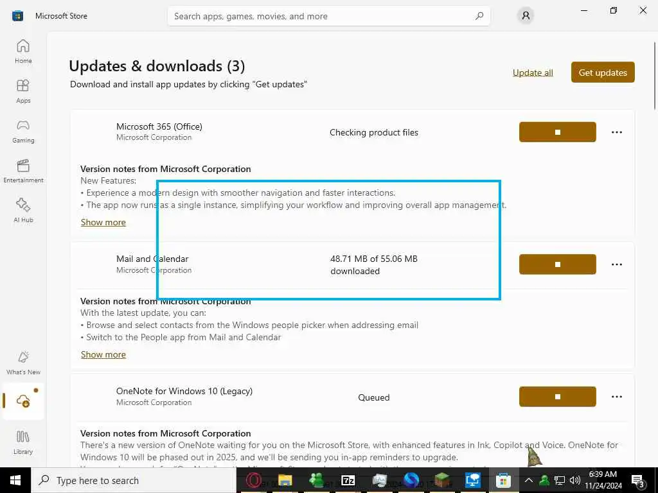Viewport: 658px width, 493px height.
Task: Open the volume control in system tray
Action: (x=574, y=480)
